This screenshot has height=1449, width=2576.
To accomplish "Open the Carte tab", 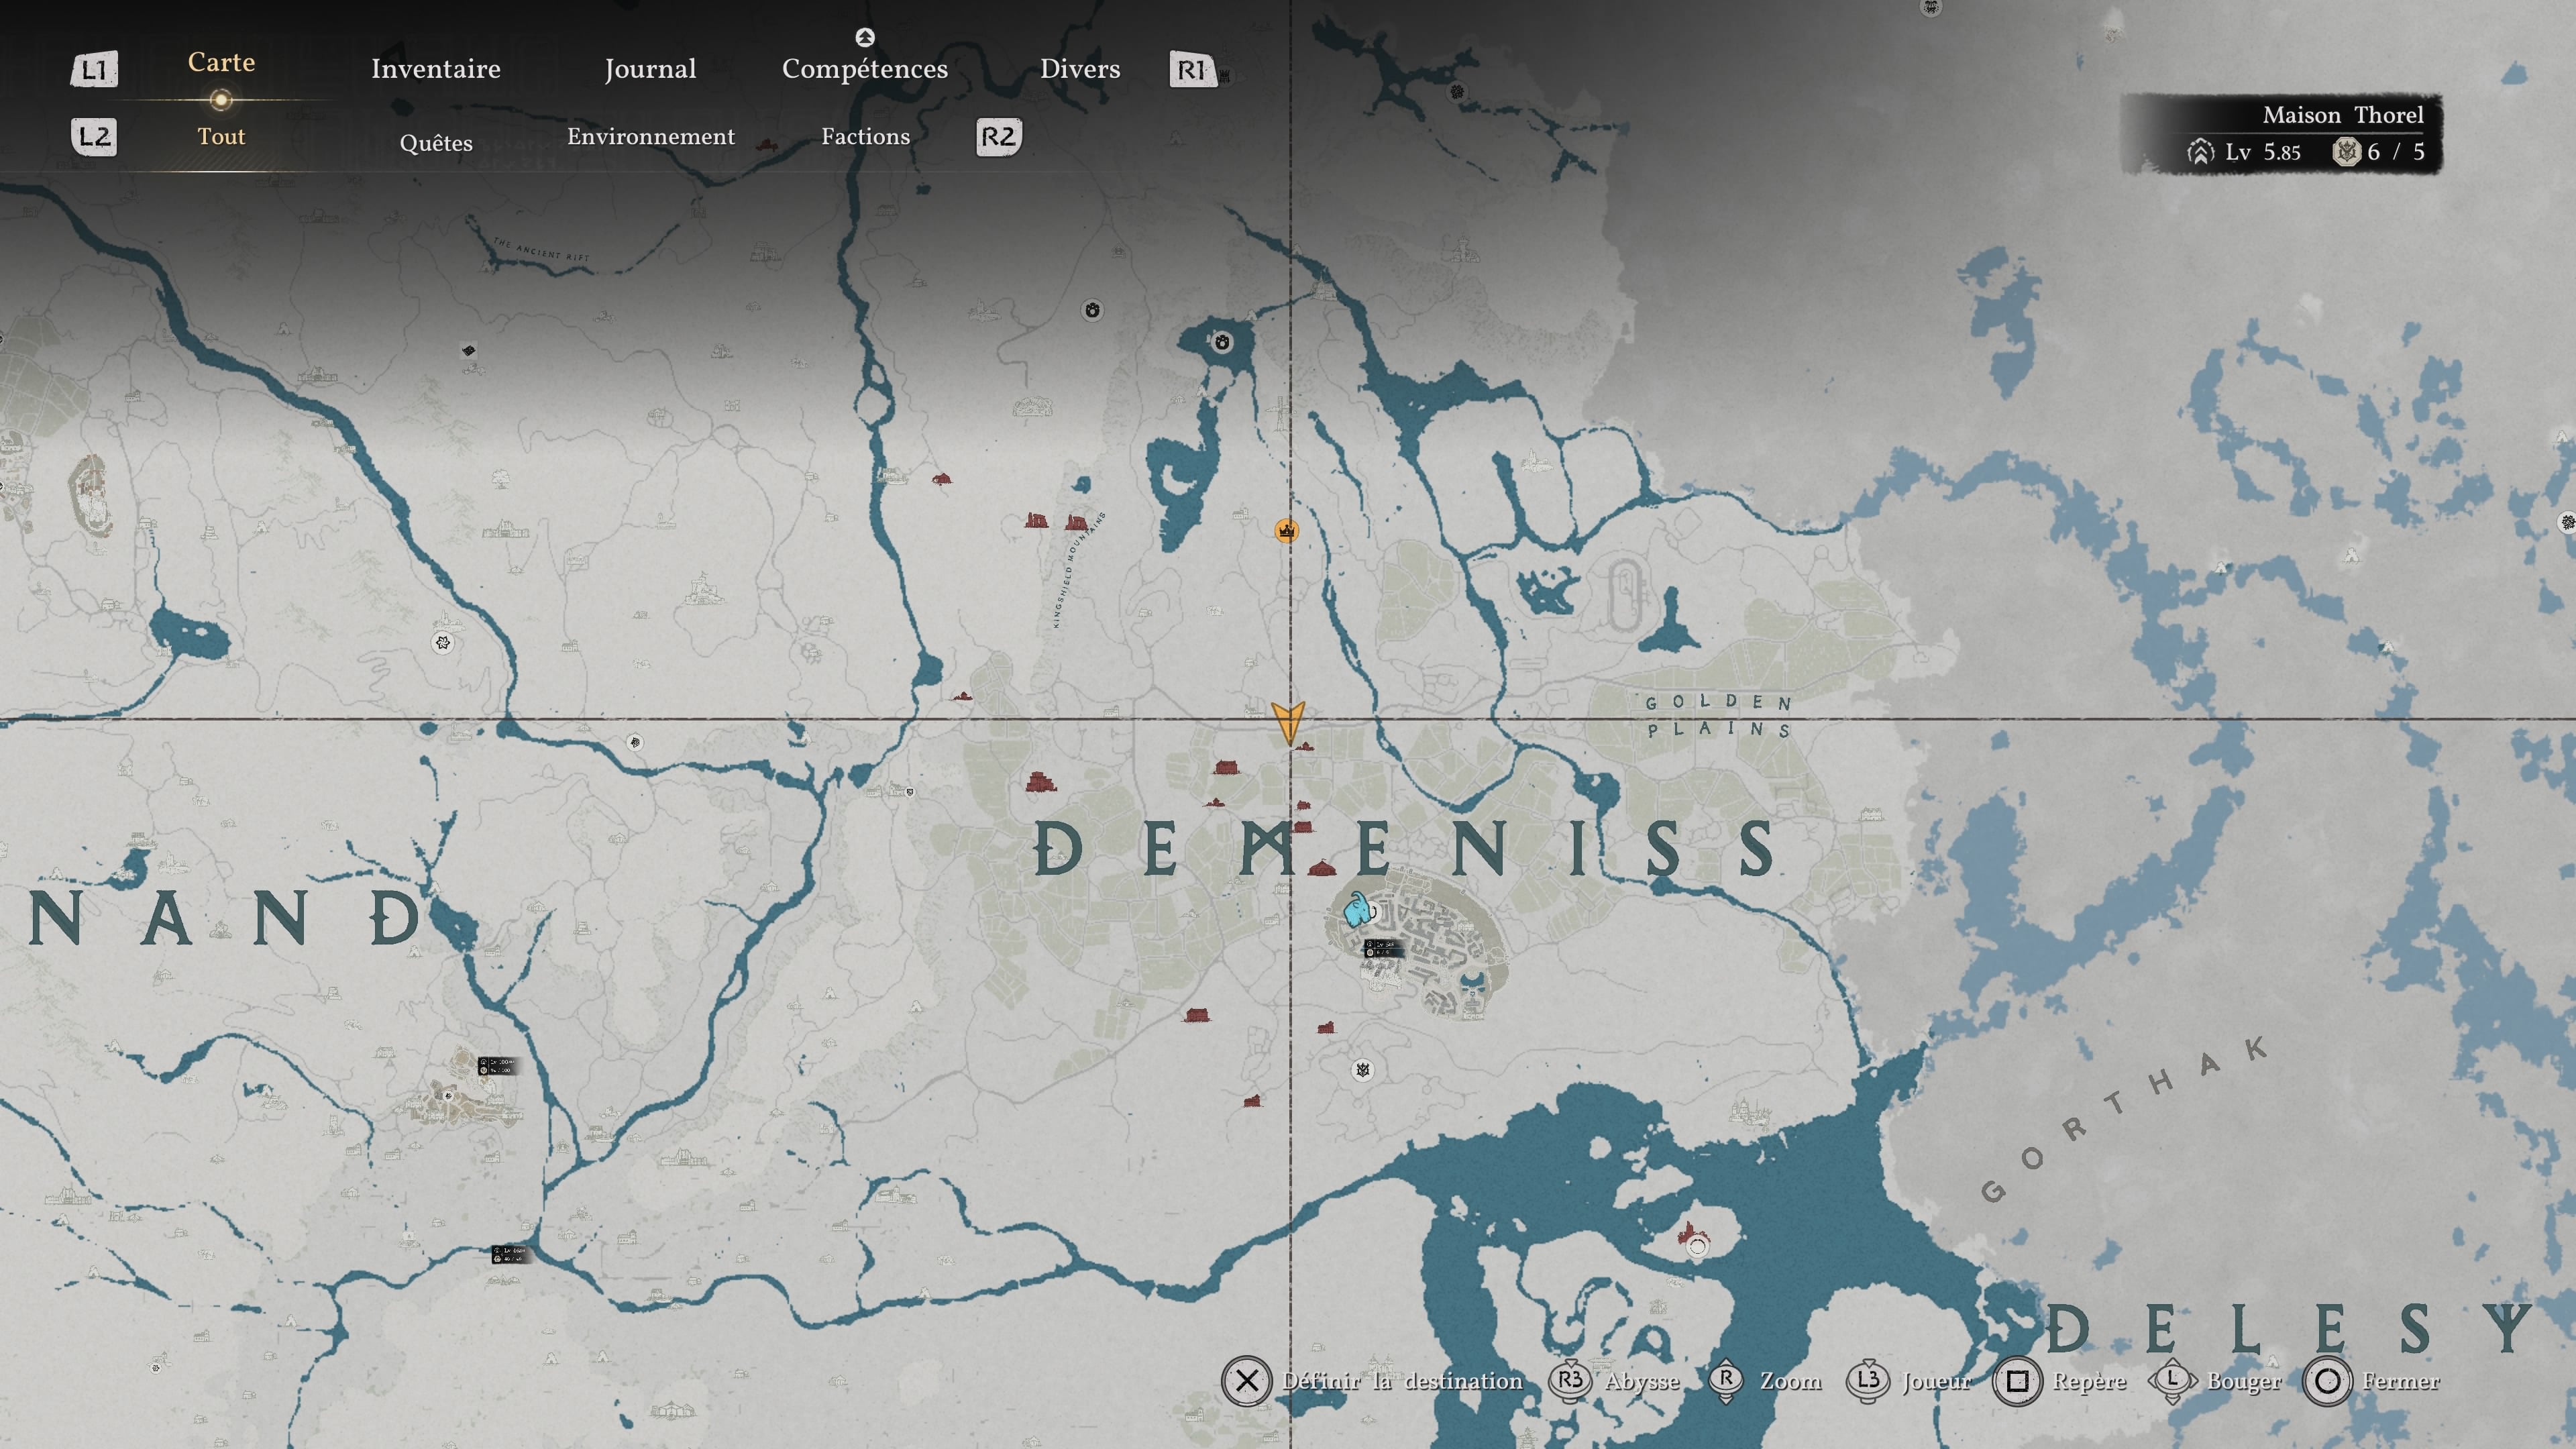I will (x=221, y=62).
